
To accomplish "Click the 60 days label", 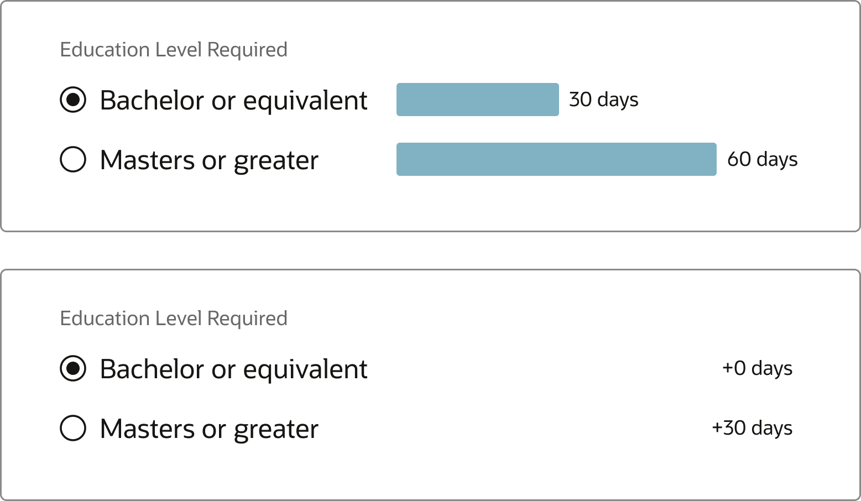I will coord(763,160).
